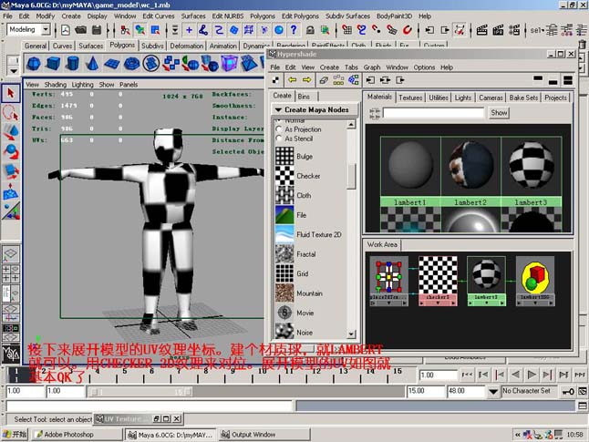This screenshot has height=442, width=589.
Task: Create a polygon cylinder from shelf
Action: point(73,63)
